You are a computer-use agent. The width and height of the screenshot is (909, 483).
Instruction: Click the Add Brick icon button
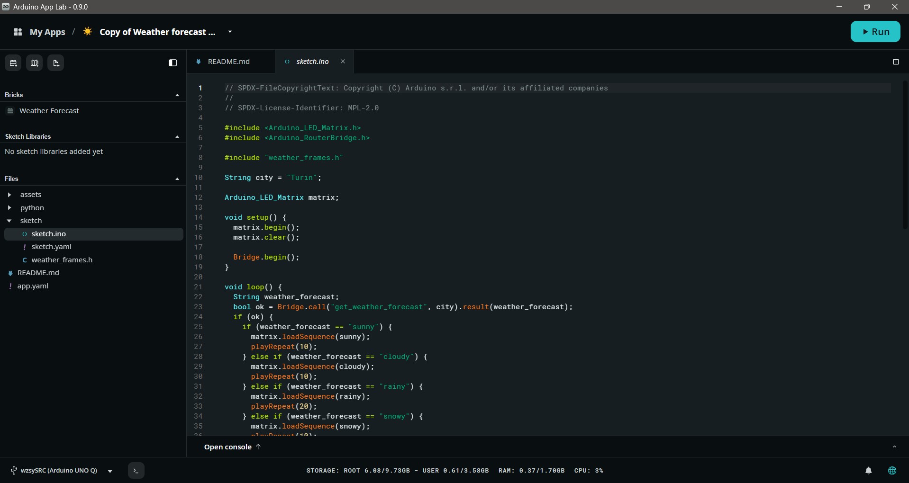click(13, 63)
